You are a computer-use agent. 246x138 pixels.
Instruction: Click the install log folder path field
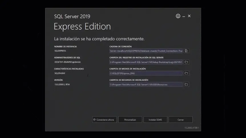coord(146,62)
